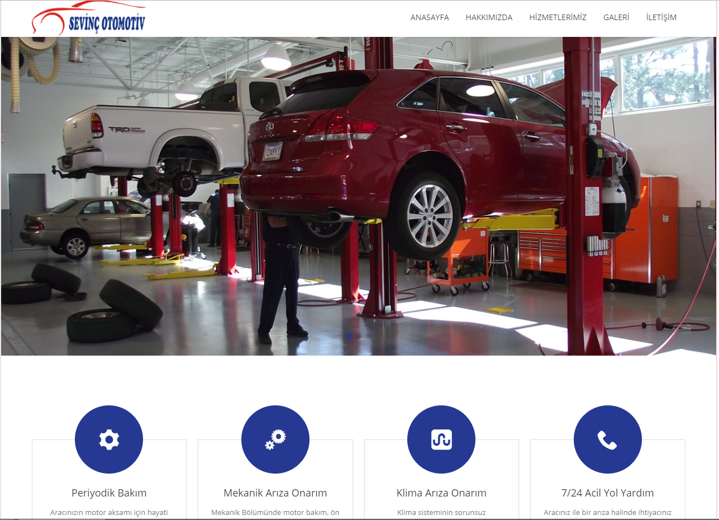The width and height of the screenshot is (719, 520).
Task: Click the gear icon for Periyodik Bakım
Action: [x=109, y=439]
